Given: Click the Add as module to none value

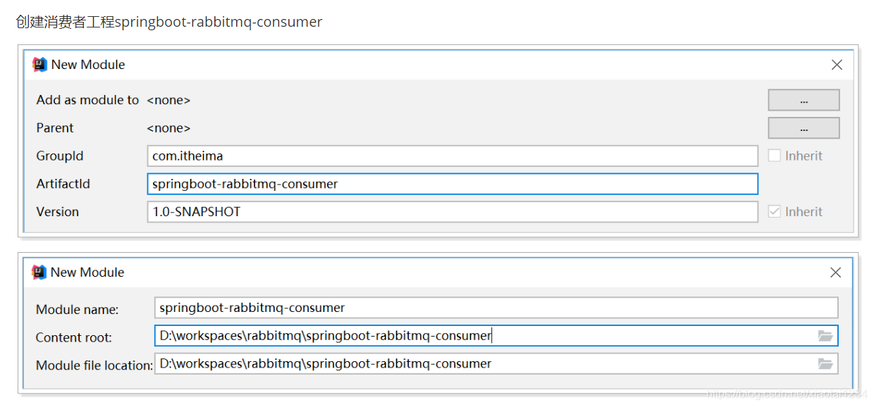Looking at the screenshot, I should coord(168,100).
